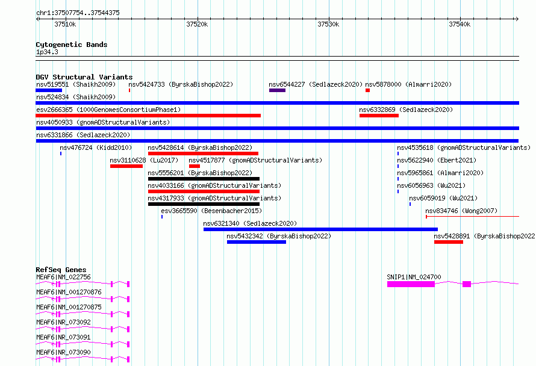Click the 37540k ruler tick label
536x366 pixels.
tap(460, 25)
